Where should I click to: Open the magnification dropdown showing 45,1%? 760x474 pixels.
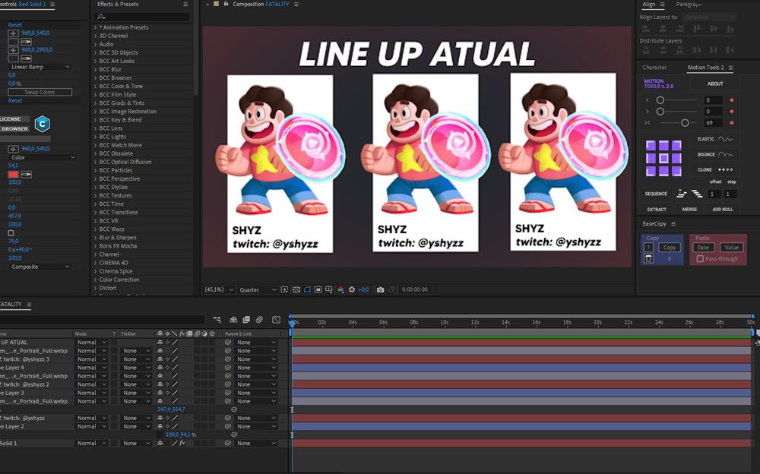point(219,290)
